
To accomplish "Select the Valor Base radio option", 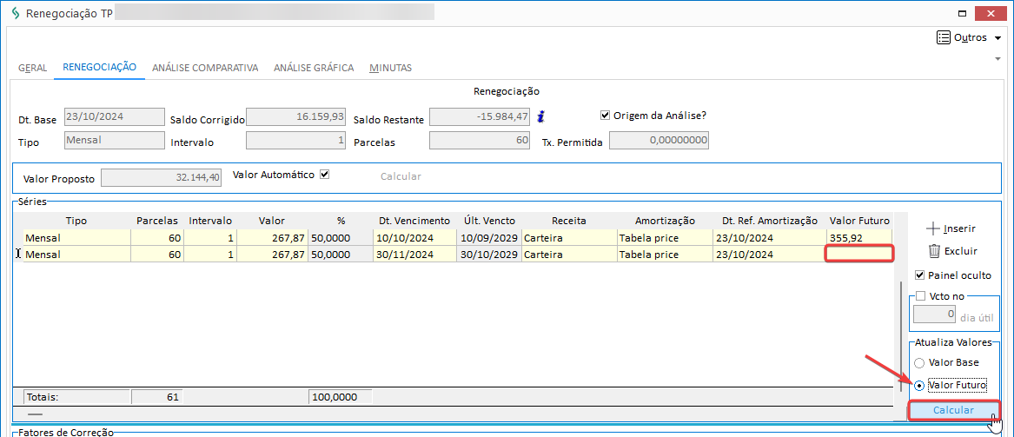I will pos(918,362).
